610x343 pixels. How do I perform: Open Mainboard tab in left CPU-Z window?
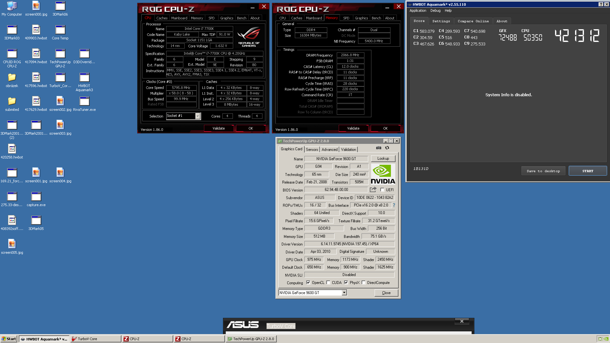click(179, 18)
